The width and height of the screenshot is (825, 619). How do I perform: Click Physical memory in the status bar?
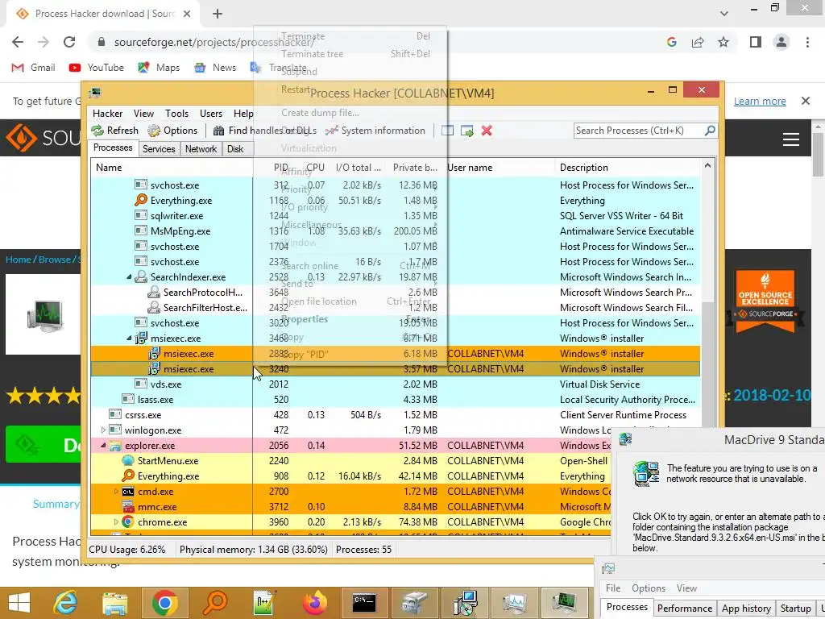tap(253, 550)
